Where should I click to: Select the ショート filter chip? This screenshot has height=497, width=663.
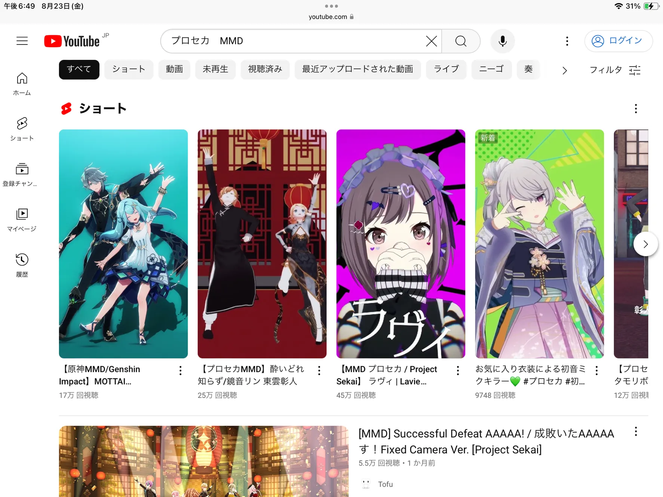(129, 69)
